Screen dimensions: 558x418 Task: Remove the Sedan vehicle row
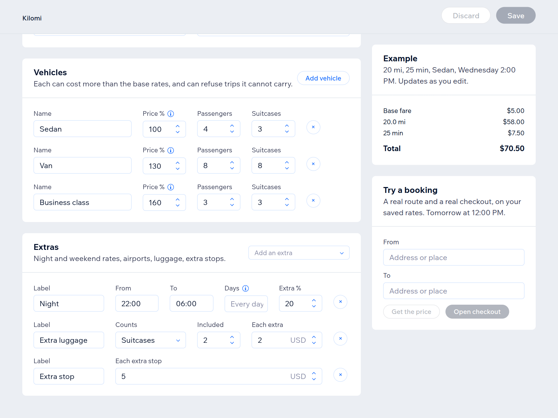coord(313,127)
